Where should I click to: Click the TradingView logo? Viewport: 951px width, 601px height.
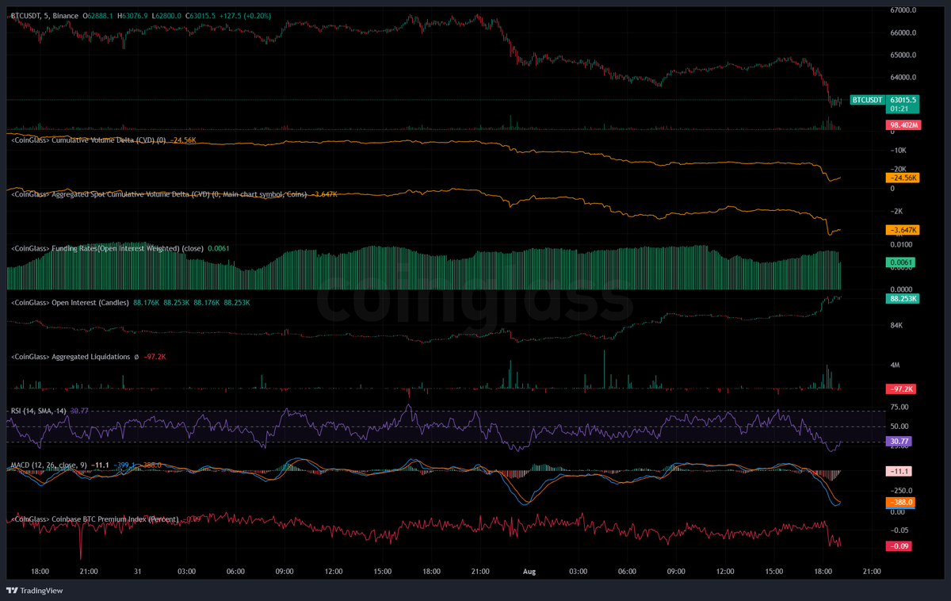pyautogui.click(x=34, y=590)
